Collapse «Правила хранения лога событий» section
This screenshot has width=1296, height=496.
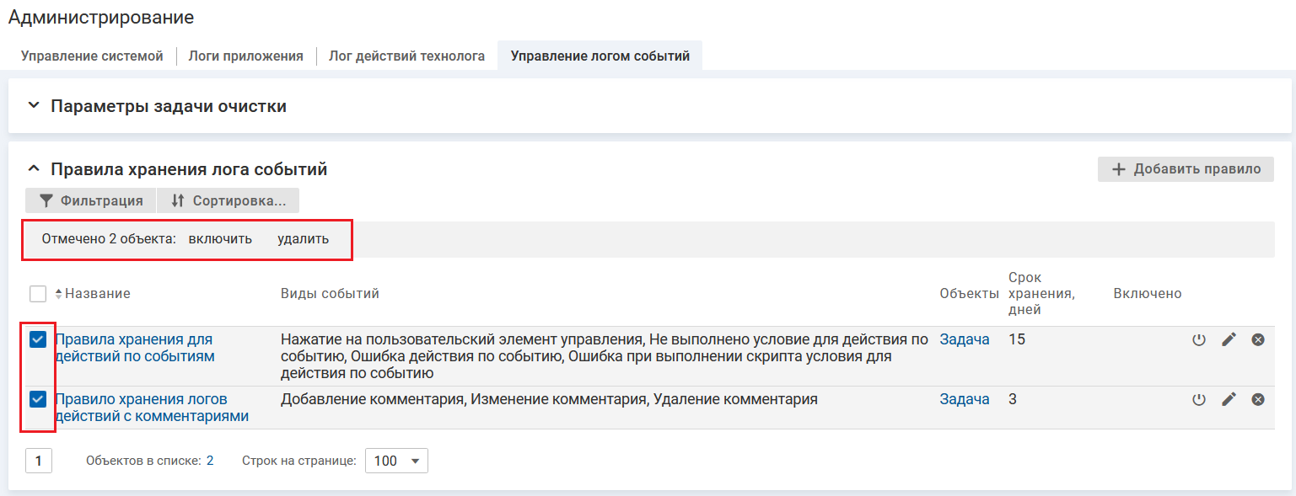34,169
